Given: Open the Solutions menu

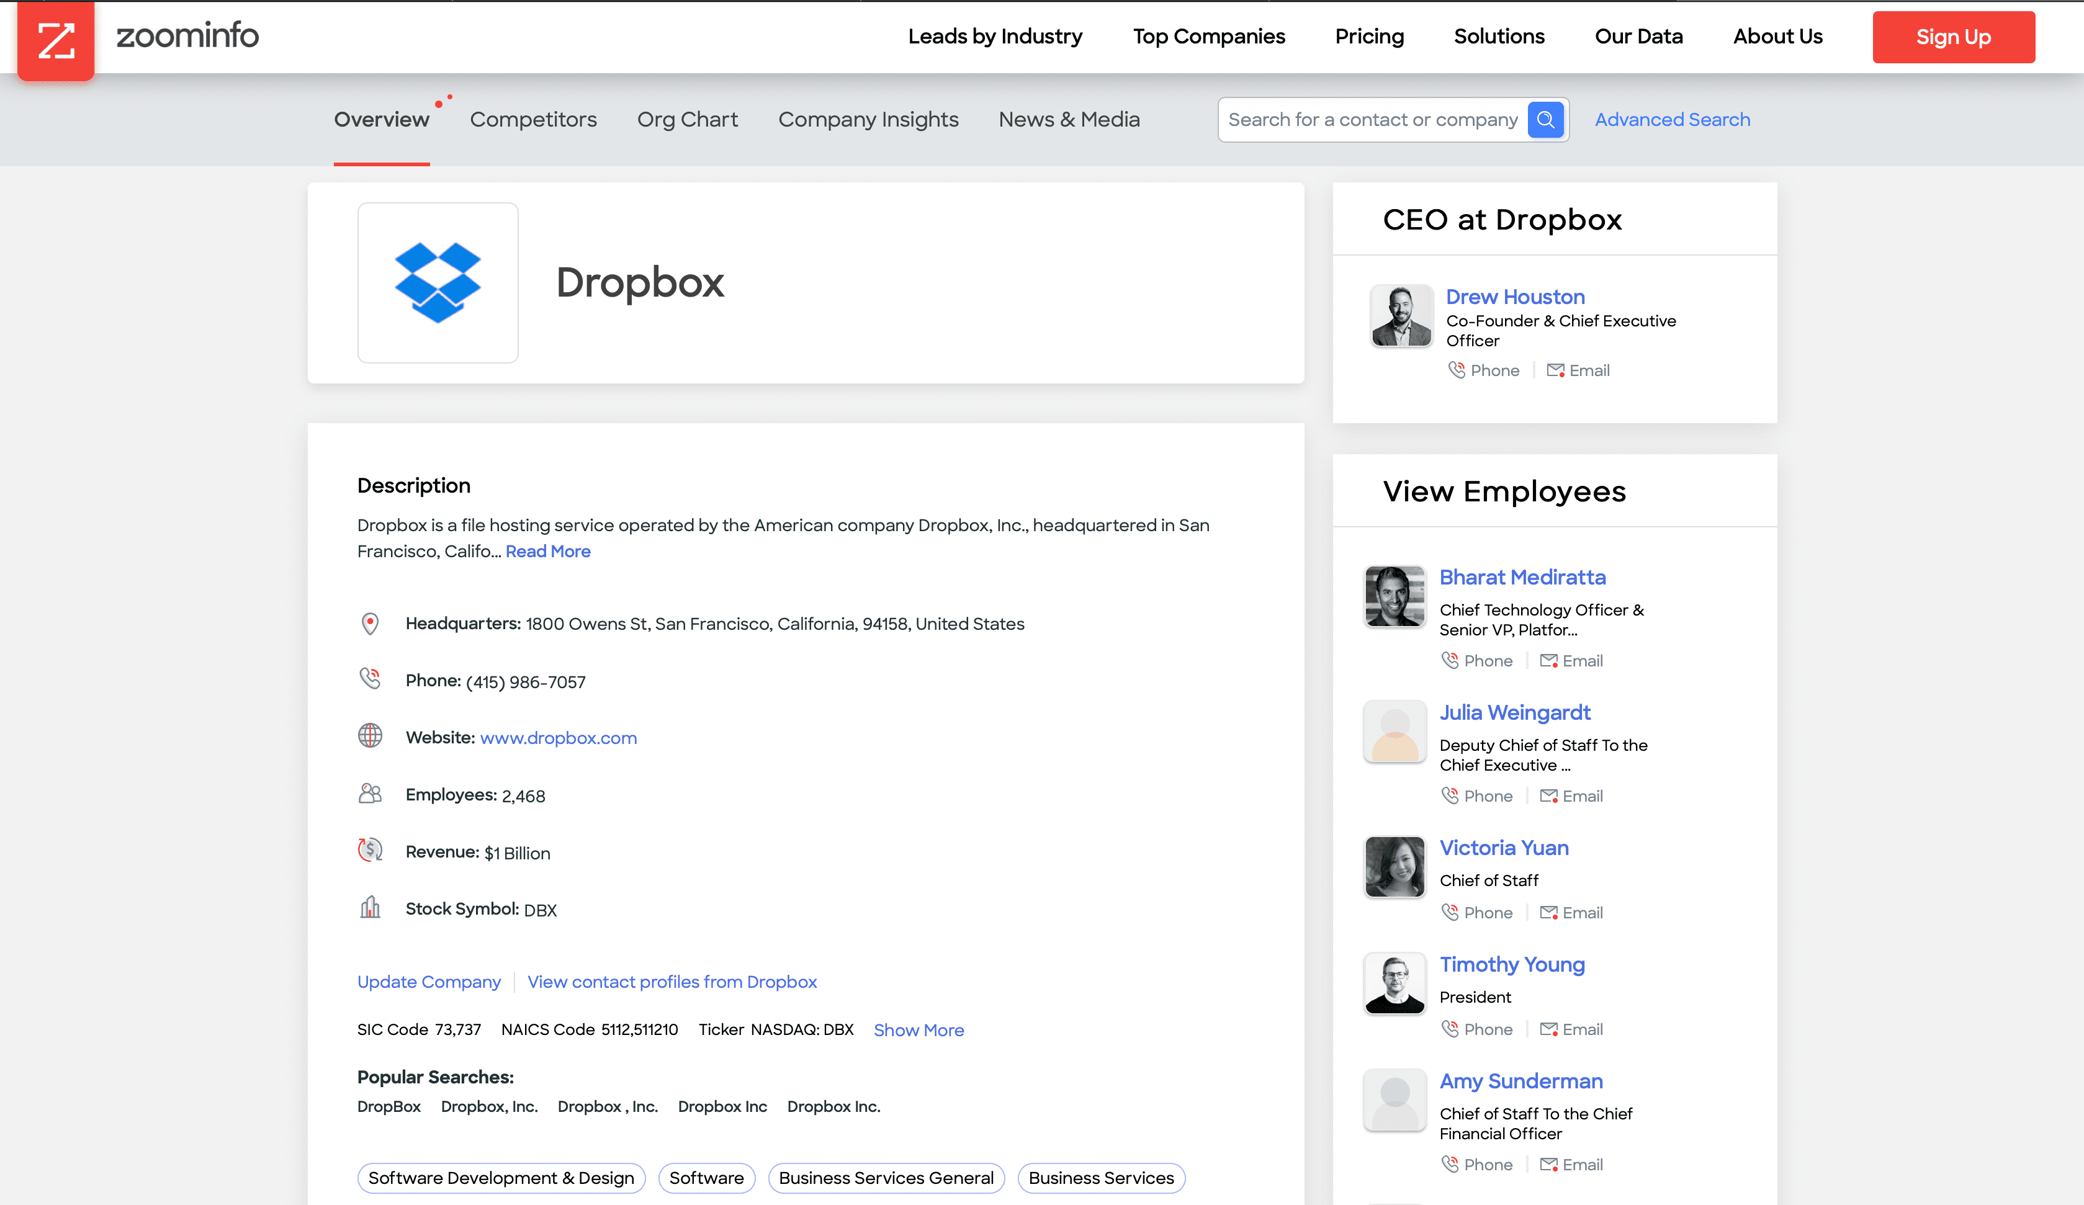Looking at the screenshot, I should (1499, 37).
